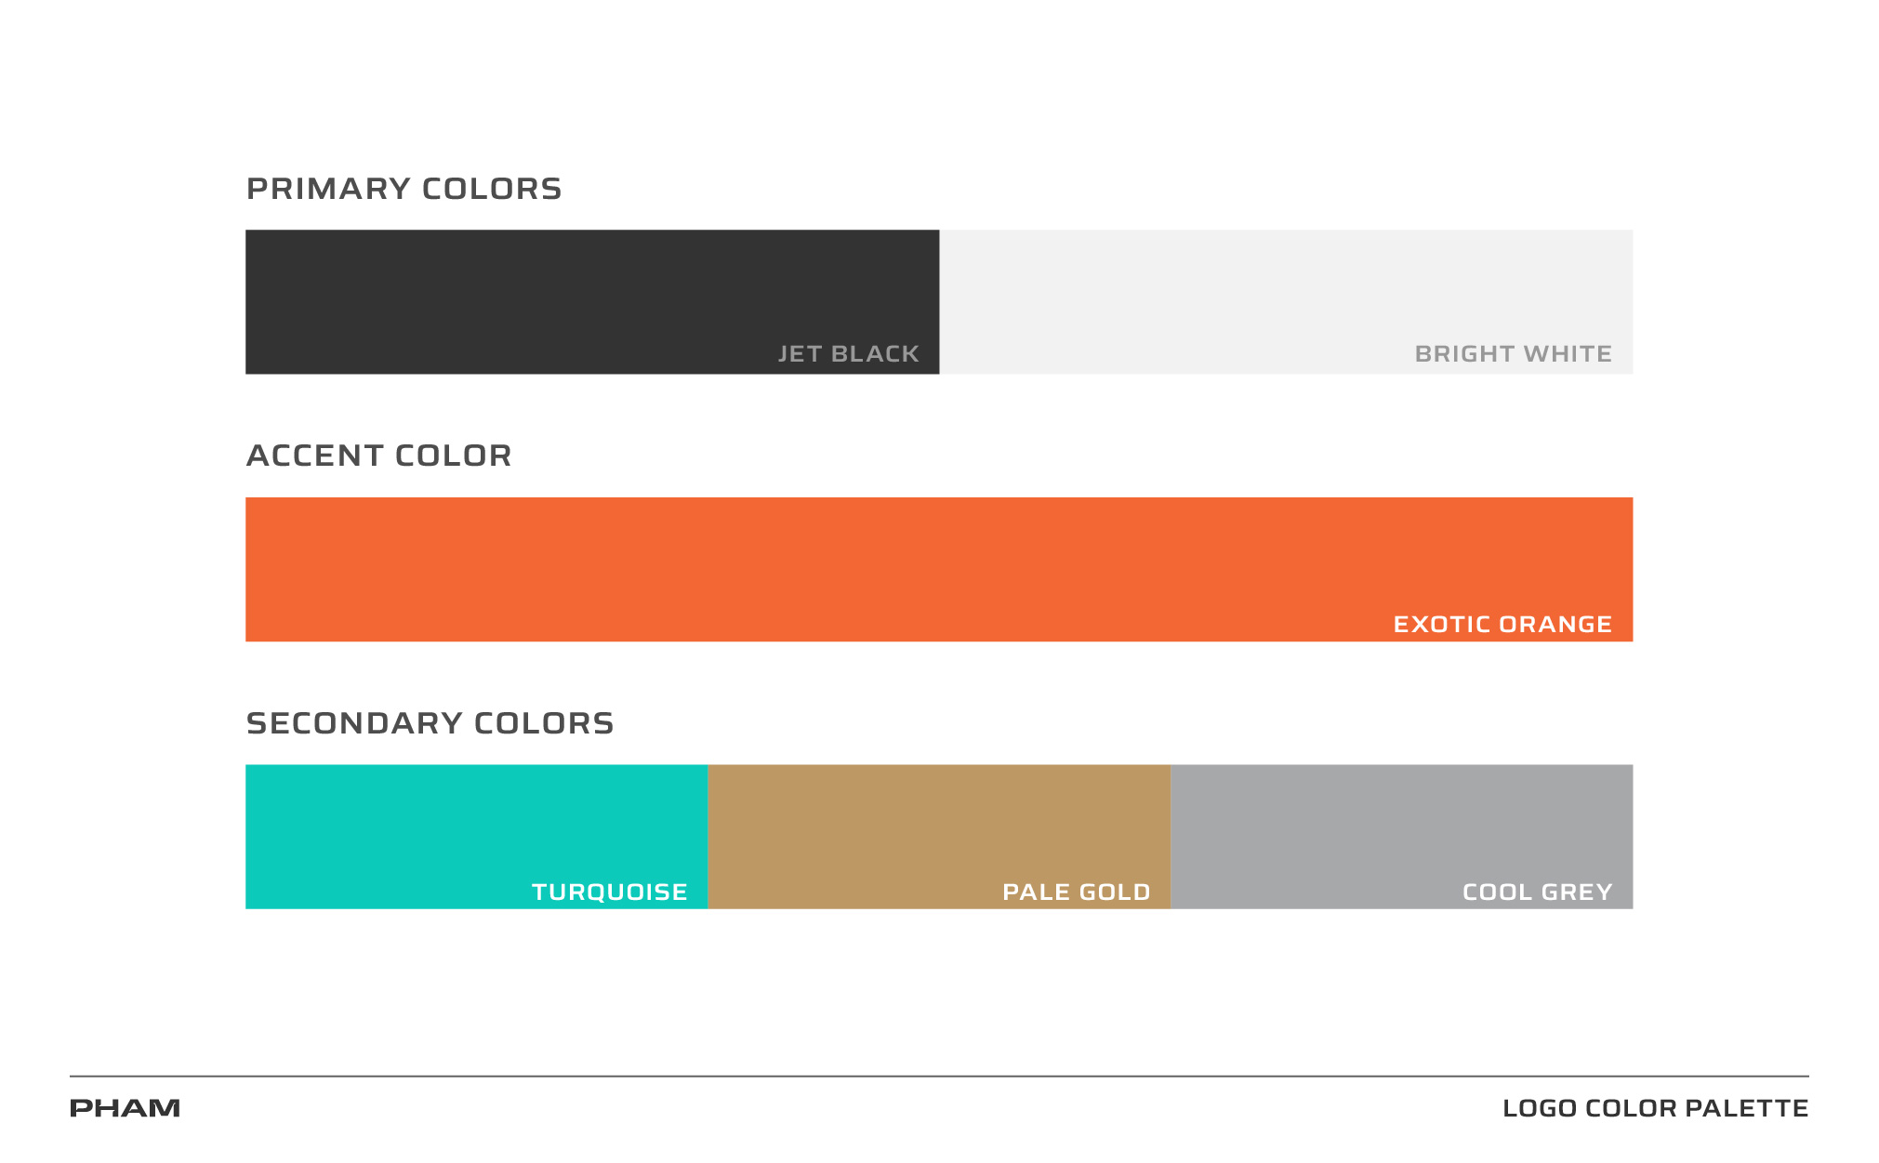
Task: Click the TURQUOISE label text
Action: [x=610, y=892]
